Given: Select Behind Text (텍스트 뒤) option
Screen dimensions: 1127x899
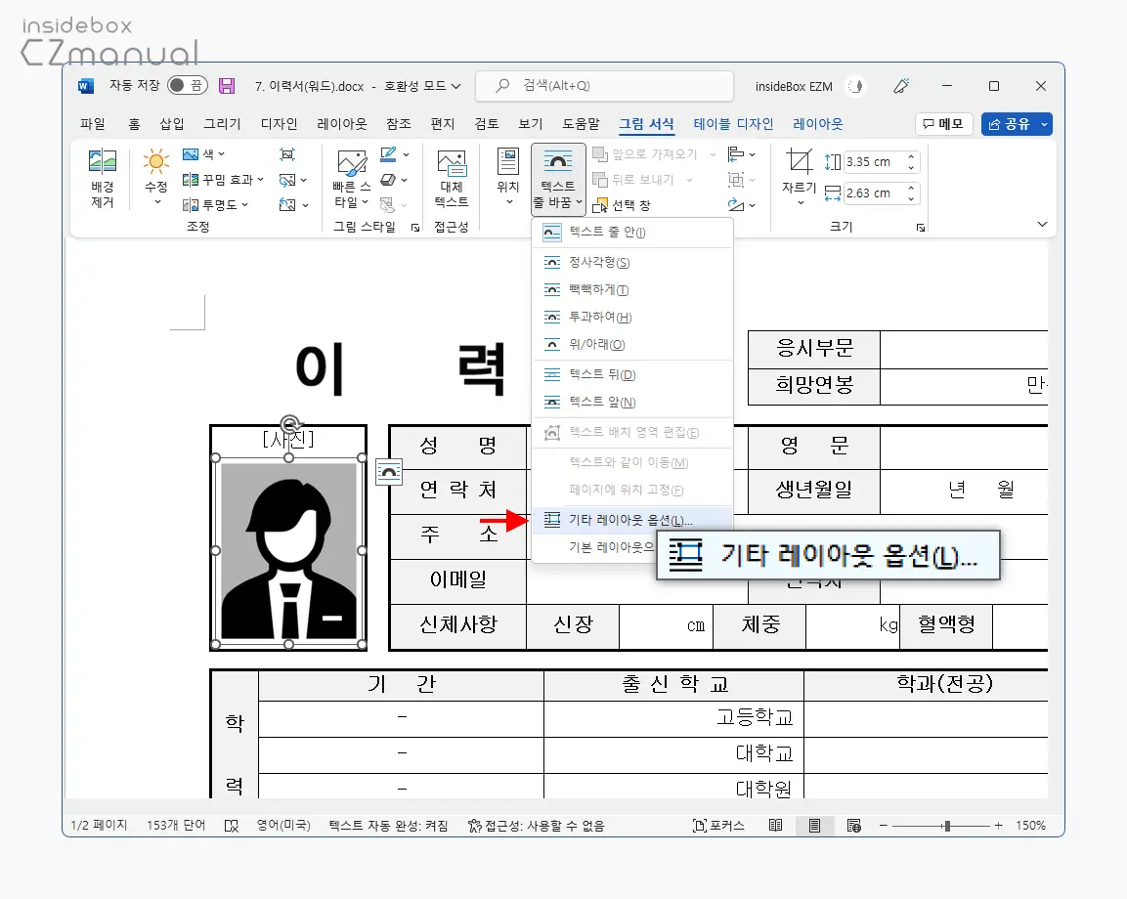Looking at the screenshot, I should pyautogui.click(x=632, y=374).
